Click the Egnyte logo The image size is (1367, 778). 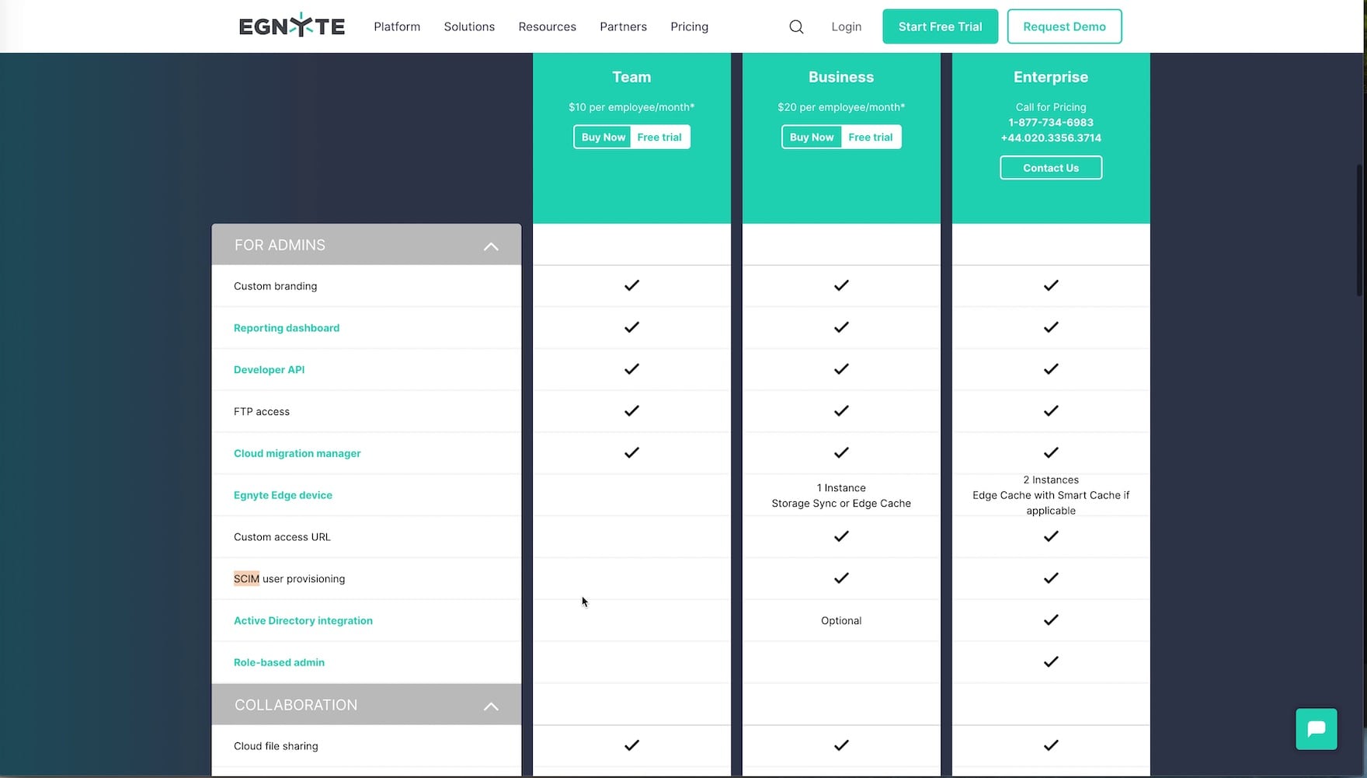click(291, 26)
